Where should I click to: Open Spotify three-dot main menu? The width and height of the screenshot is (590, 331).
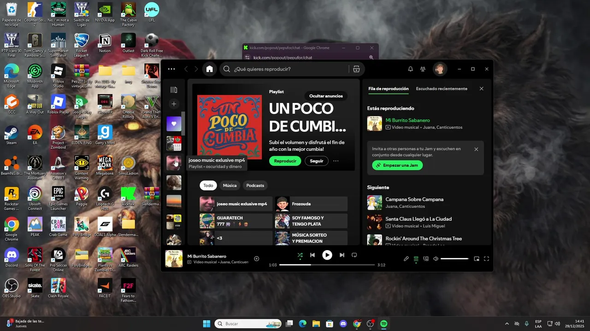click(x=171, y=69)
